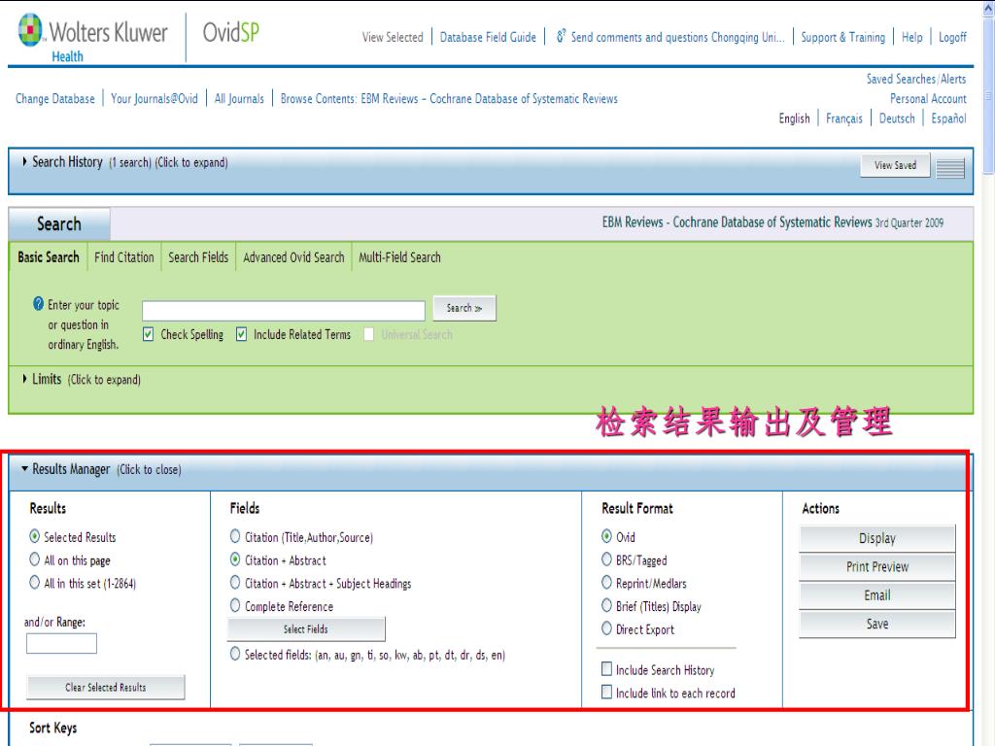Click the and/or Range input box
This screenshot has height=746, width=995.
[x=61, y=643]
